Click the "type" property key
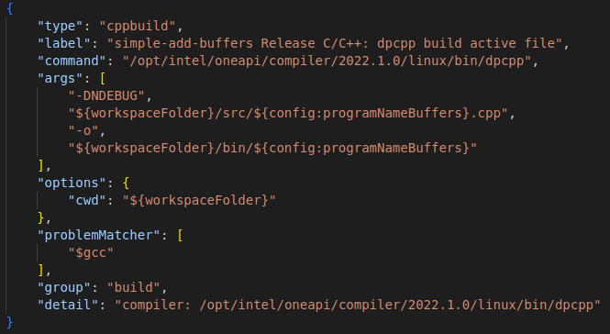Image resolution: width=610 pixels, height=334 pixels. coord(60,26)
